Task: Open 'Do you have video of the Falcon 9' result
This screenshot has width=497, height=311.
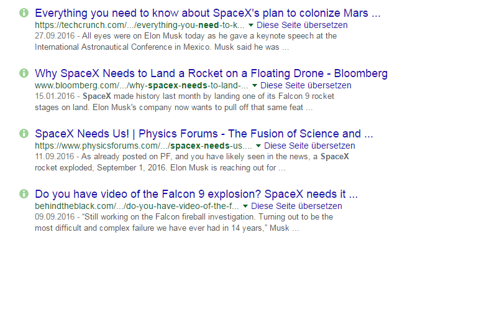Action: [196, 194]
